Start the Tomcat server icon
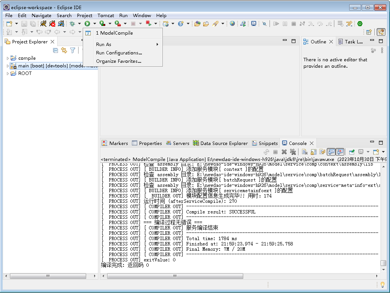Viewport: 390px width, 293px height. pos(43,24)
